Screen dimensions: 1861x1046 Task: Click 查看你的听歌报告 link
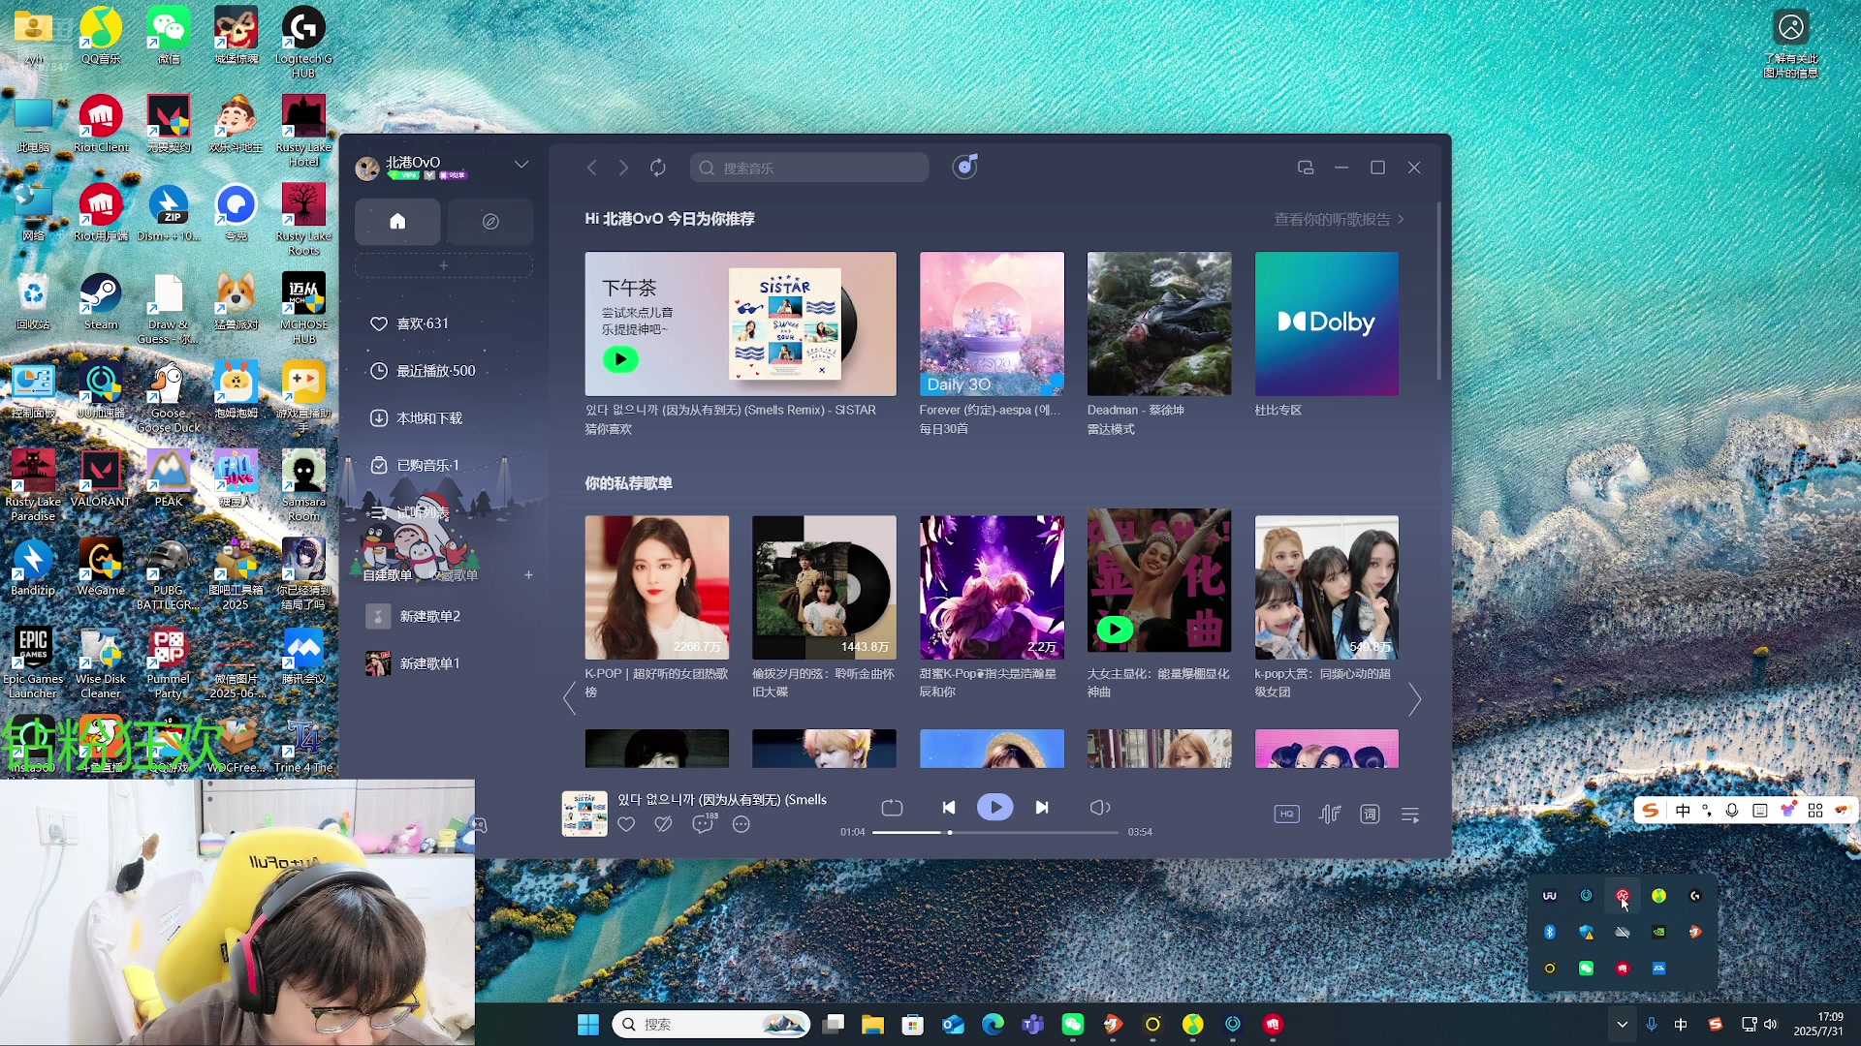point(1339,219)
